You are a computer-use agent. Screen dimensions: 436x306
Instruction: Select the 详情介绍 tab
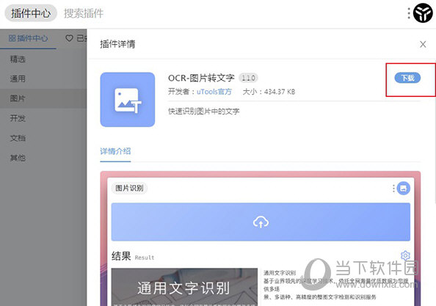(115, 151)
